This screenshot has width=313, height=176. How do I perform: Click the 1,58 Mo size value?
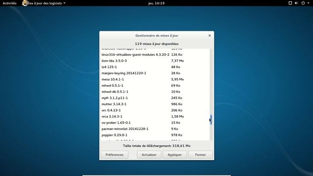point(178,116)
